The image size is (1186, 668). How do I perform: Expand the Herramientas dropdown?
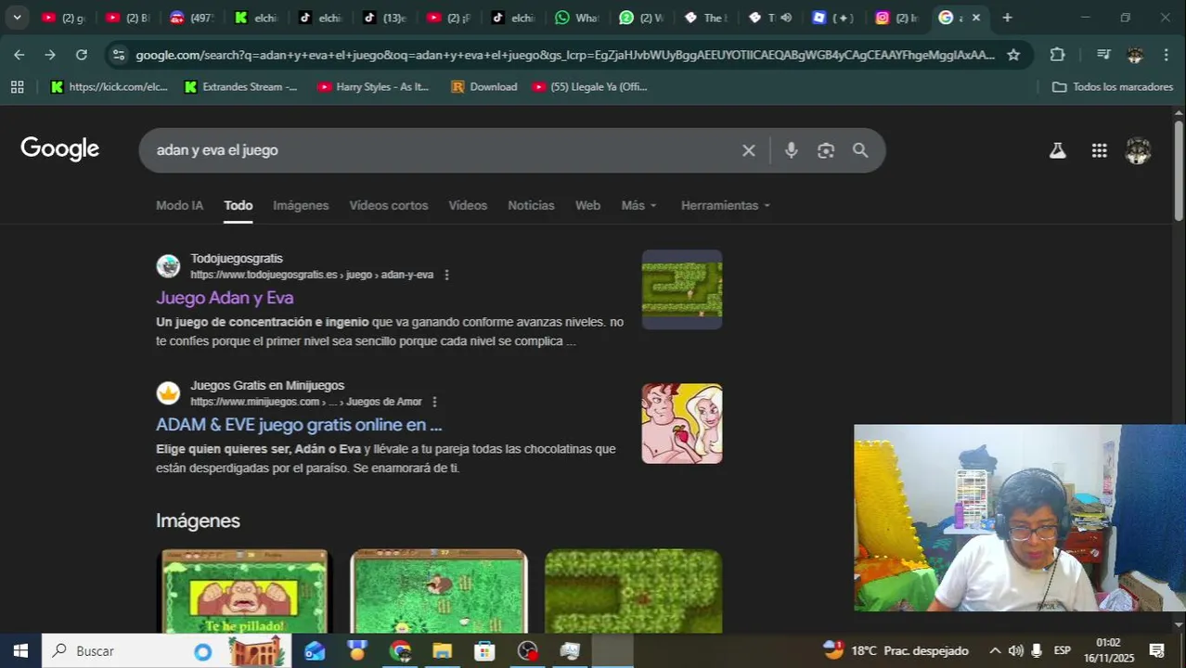click(x=726, y=205)
